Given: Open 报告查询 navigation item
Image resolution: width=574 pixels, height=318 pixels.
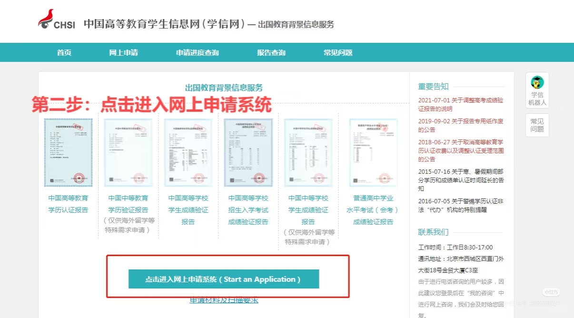Looking at the screenshot, I should click(x=271, y=53).
